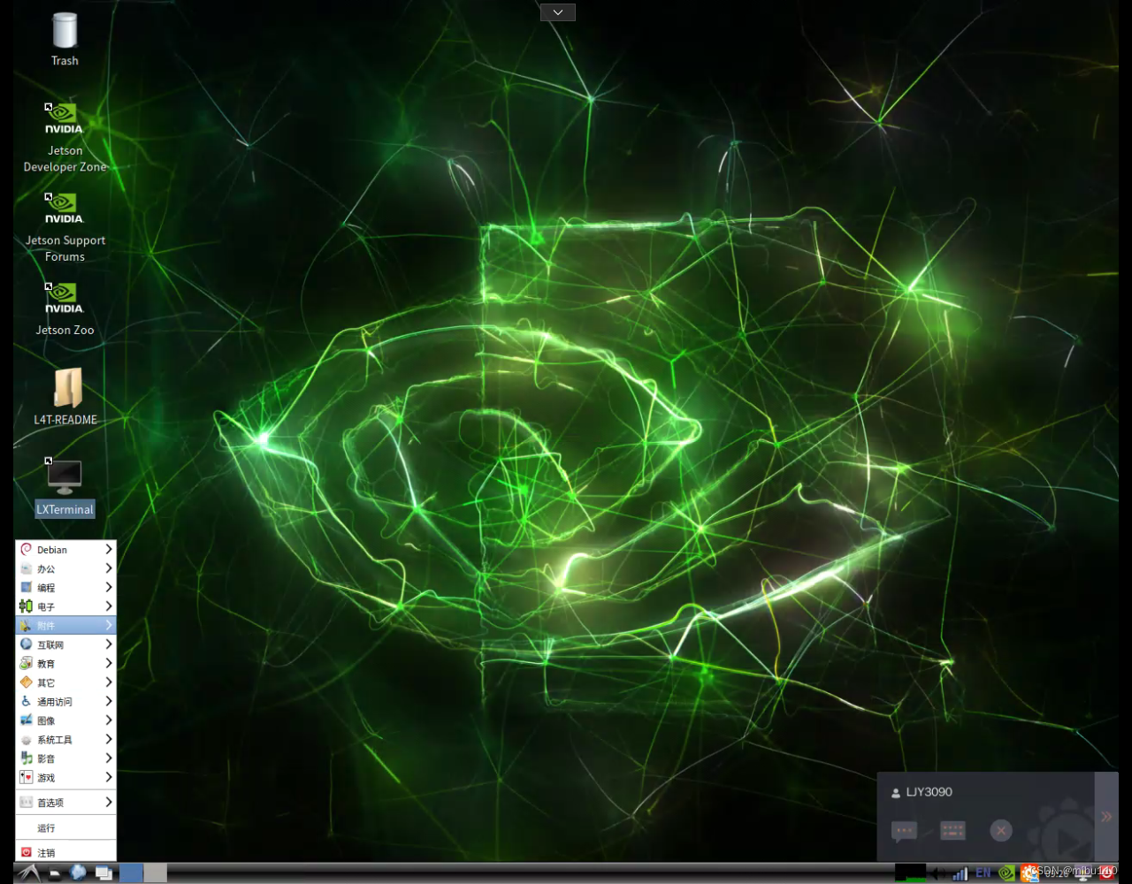Expand the 互联网 submenu arrow
Viewport: 1132px width, 884px height.
[109, 644]
